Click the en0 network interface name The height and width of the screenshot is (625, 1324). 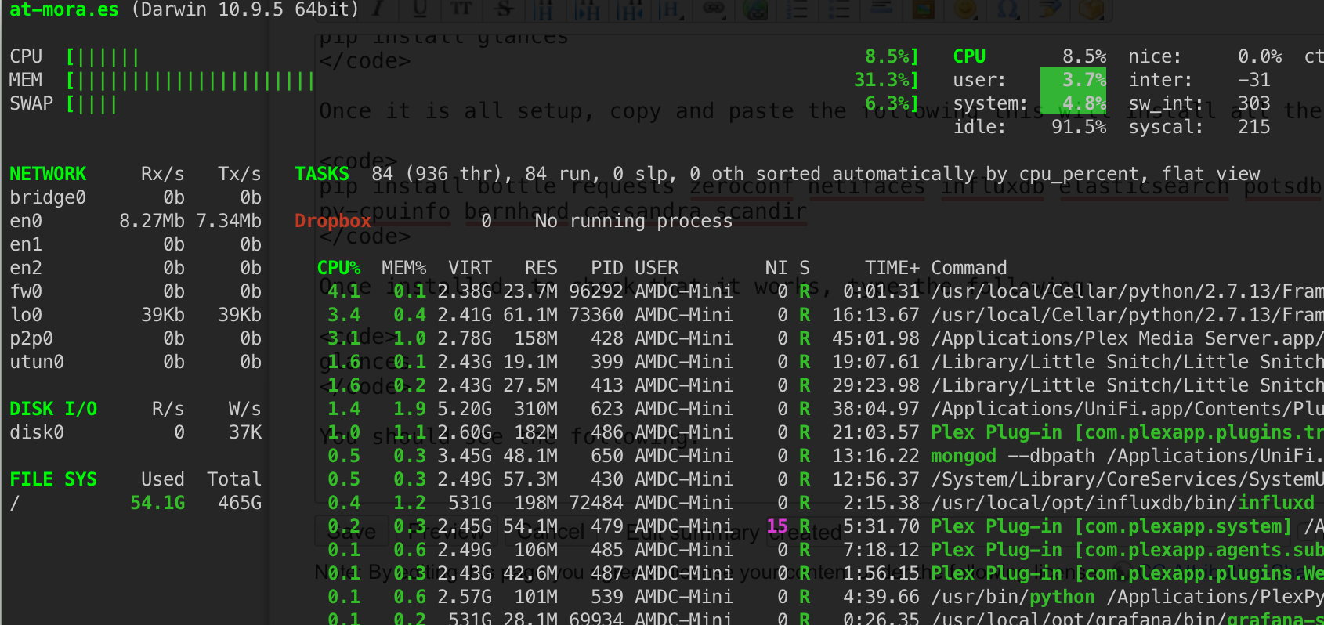tap(25, 221)
